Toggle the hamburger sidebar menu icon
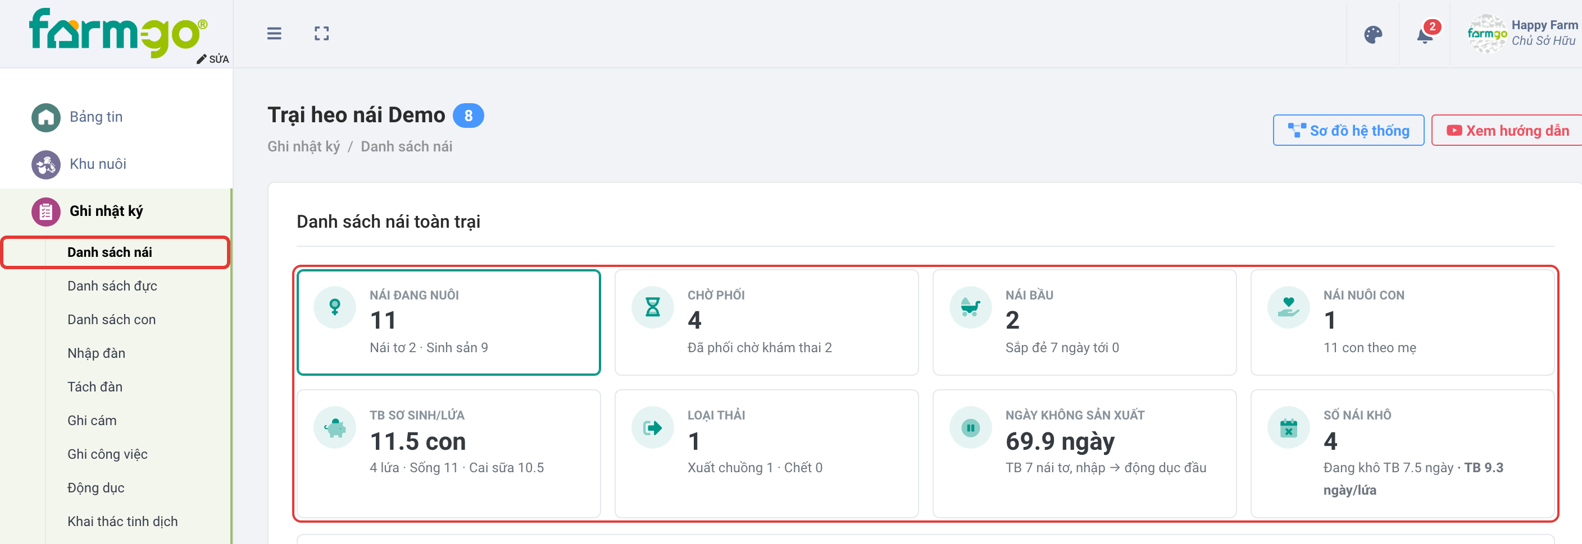Viewport: 1582px width, 544px height. 274,33
